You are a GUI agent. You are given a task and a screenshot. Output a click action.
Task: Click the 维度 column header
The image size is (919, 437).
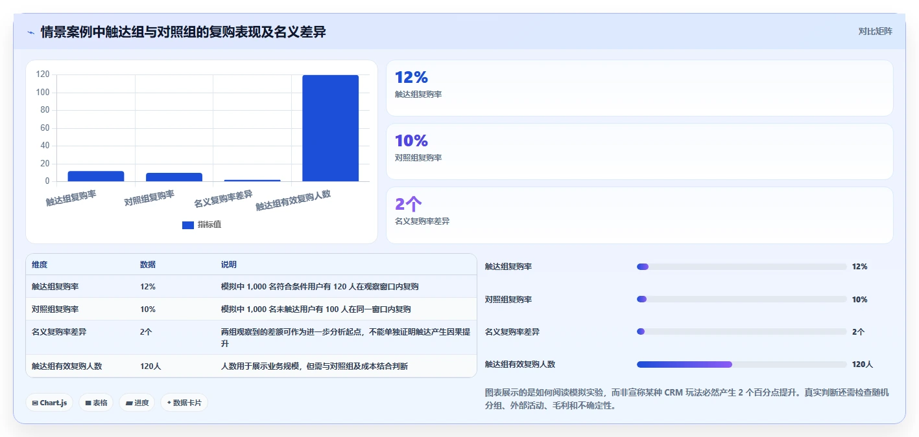click(40, 265)
